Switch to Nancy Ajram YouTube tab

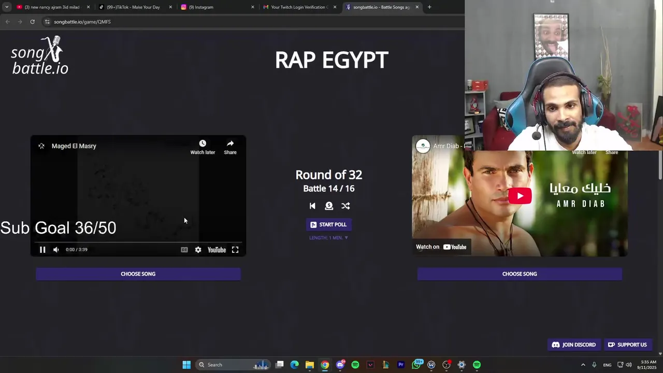pos(52,7)
